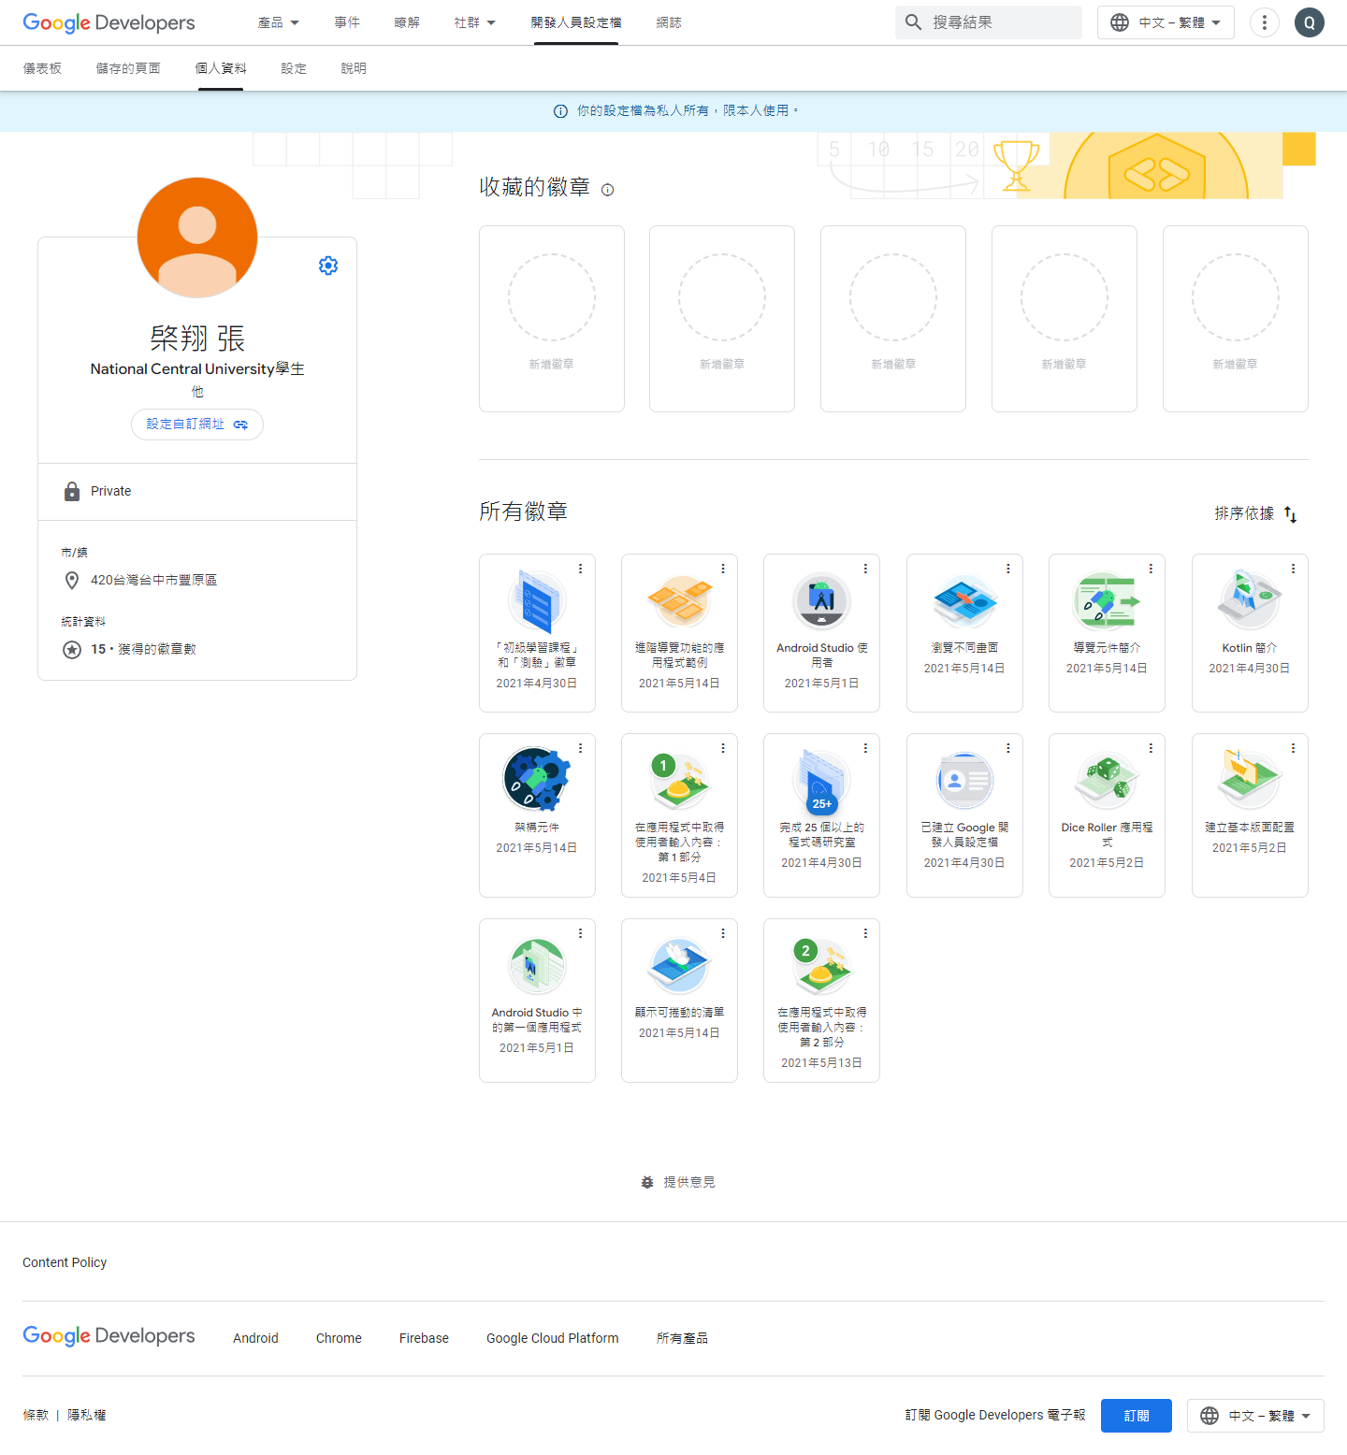Screen dimensions: 1347x1455
Task: Open the three-dot menu in top header
Action: point(1265,22)
